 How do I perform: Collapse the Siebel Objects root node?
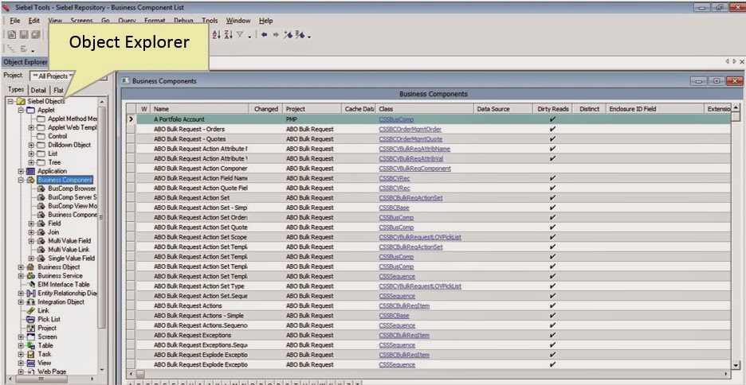point(10,101)
